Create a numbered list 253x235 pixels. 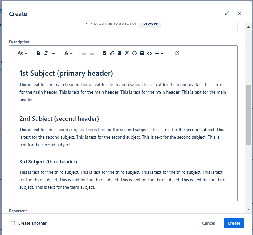tap(91, 53)
